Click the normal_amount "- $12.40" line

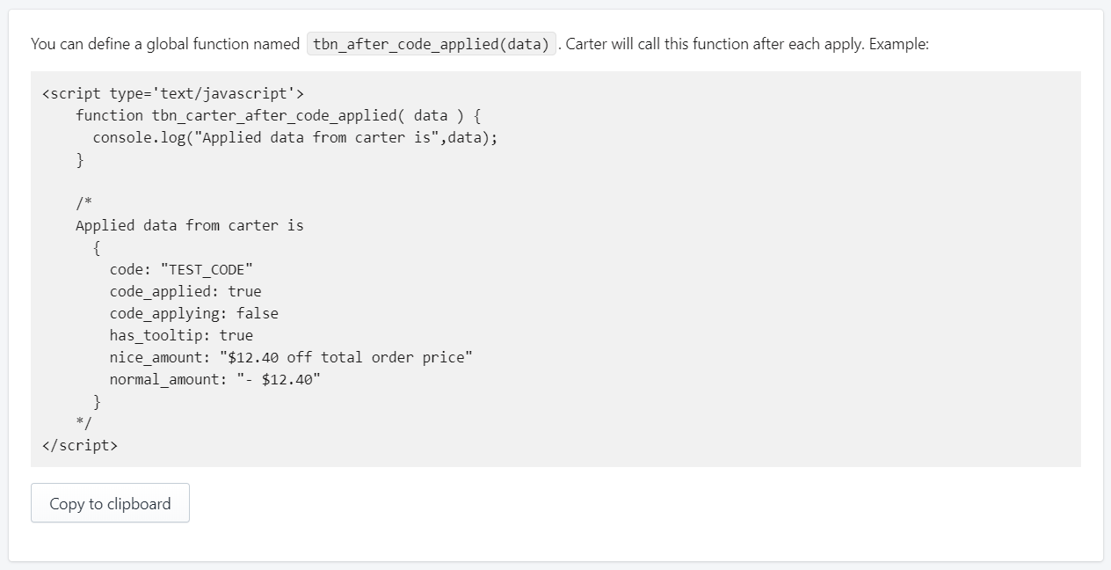214,379
